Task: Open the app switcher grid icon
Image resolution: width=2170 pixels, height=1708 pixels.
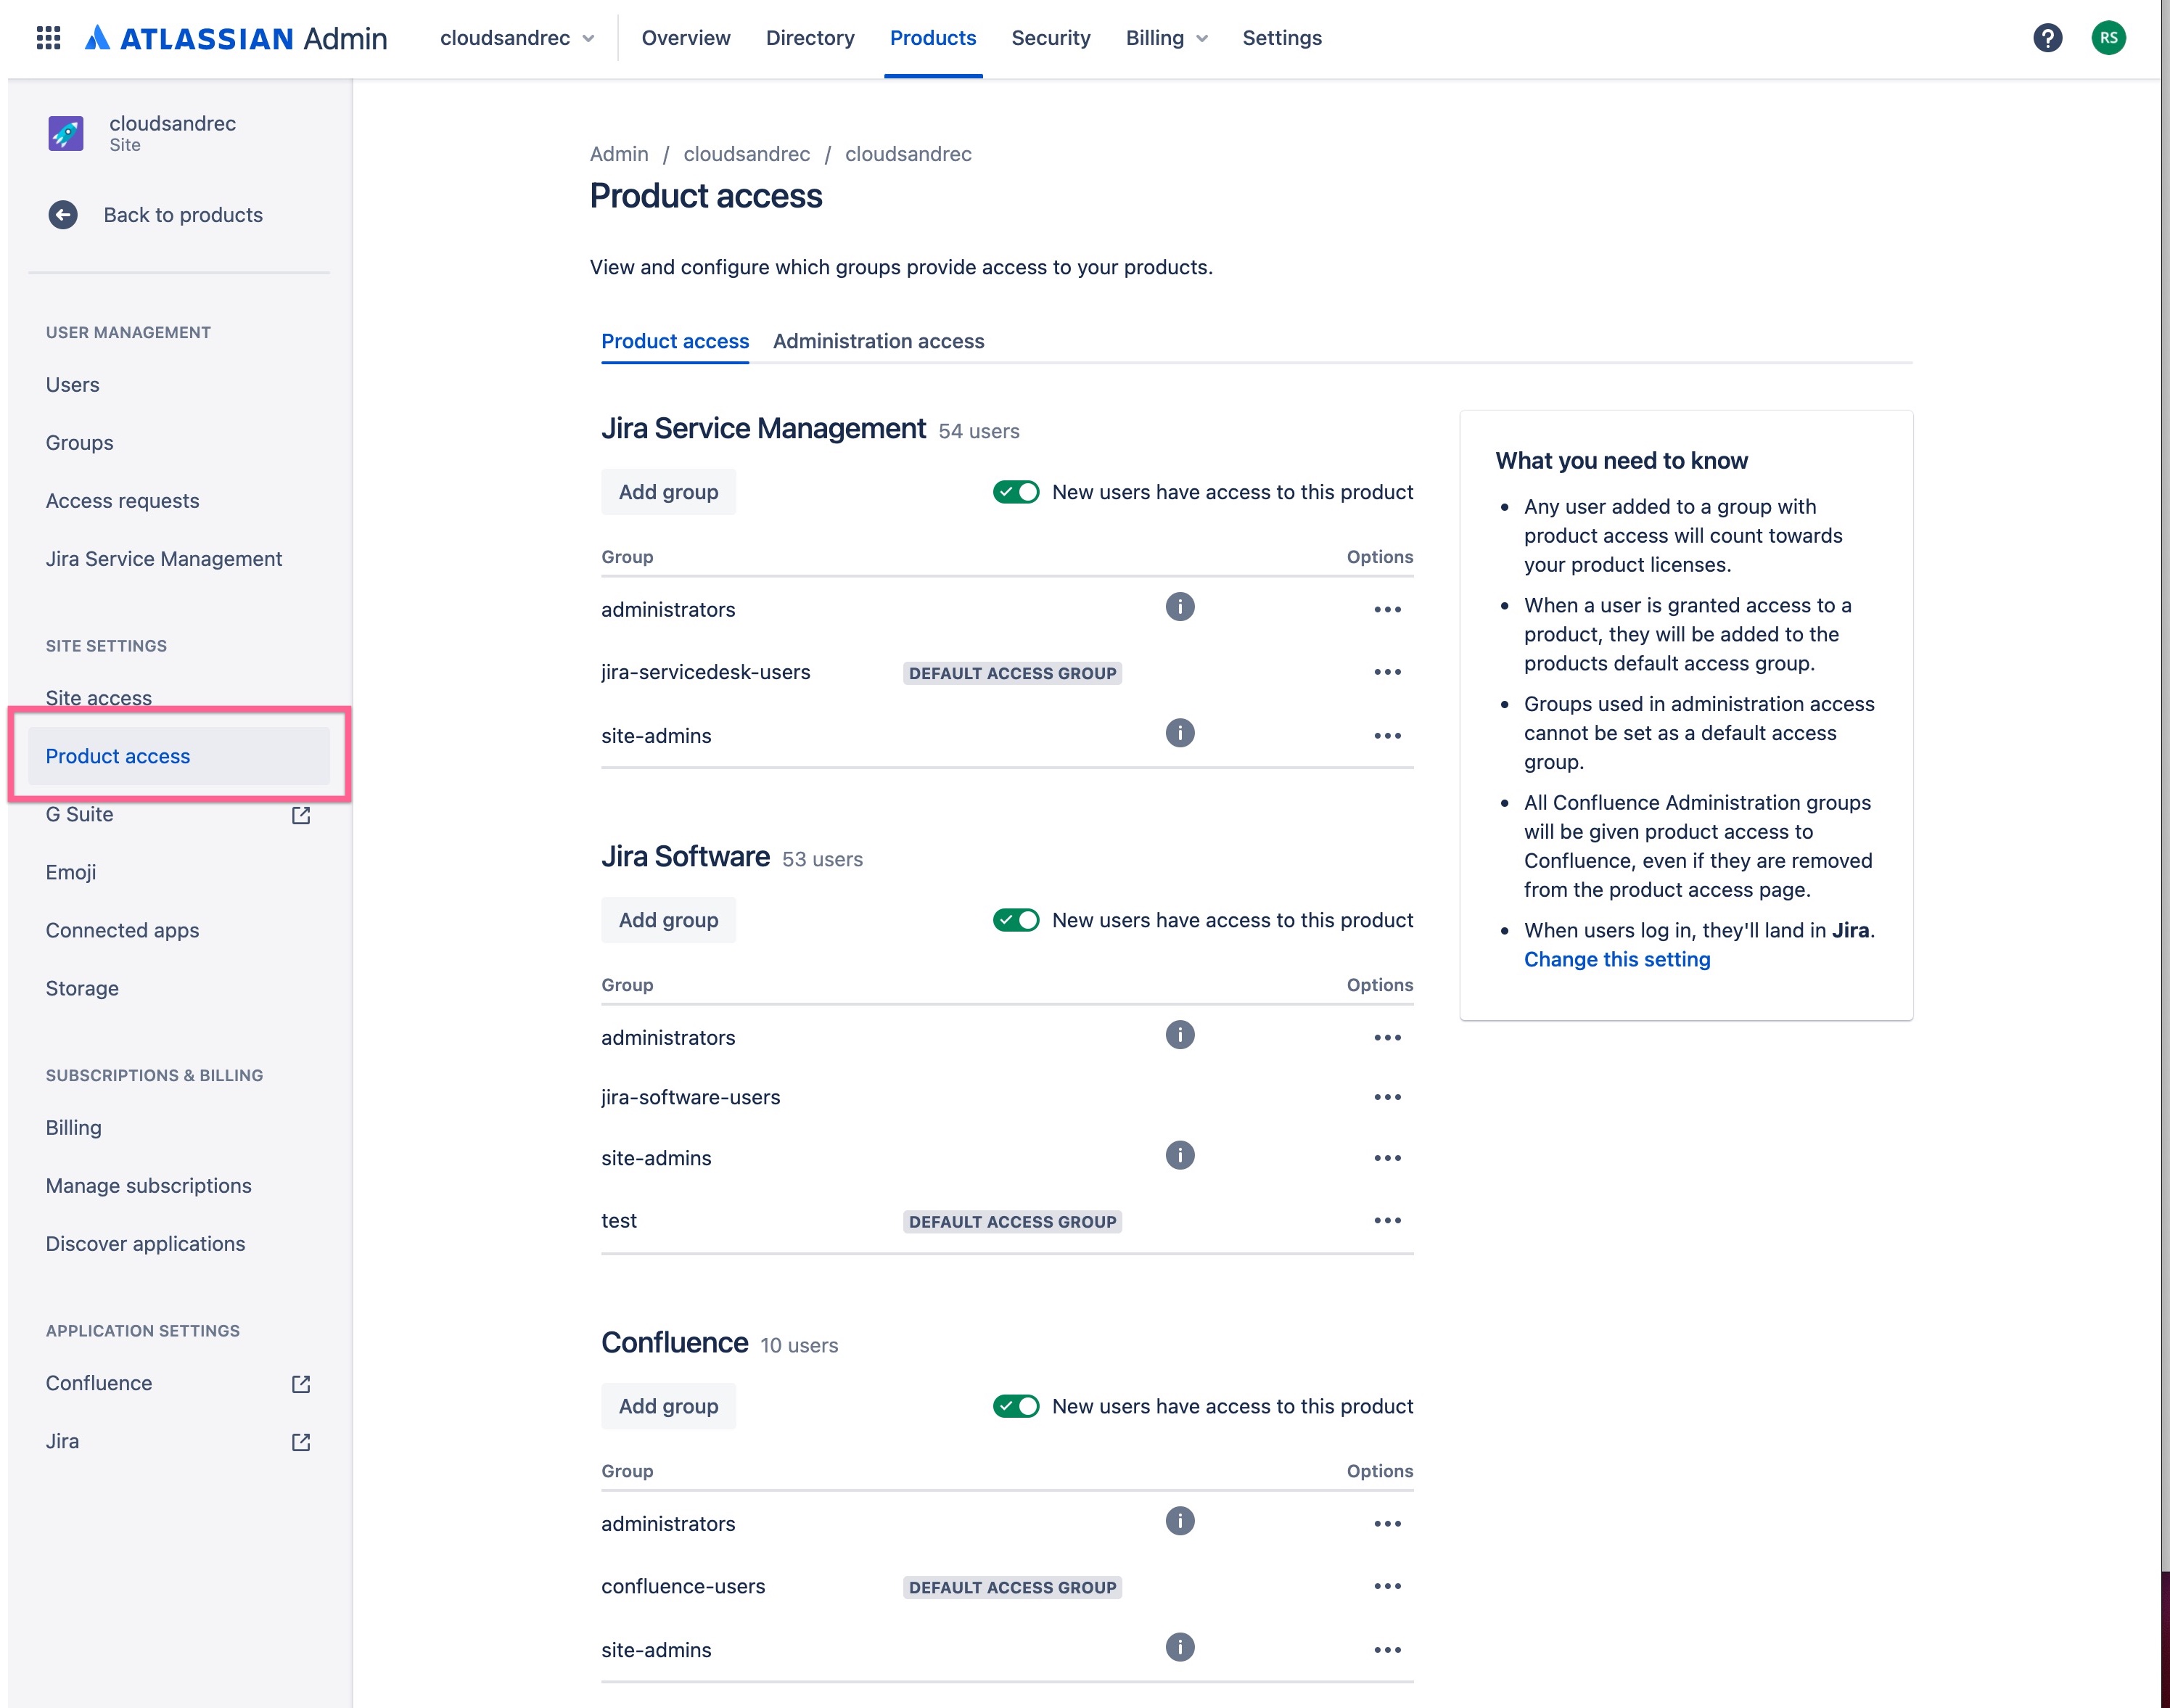Action: (x=48, y=38)
